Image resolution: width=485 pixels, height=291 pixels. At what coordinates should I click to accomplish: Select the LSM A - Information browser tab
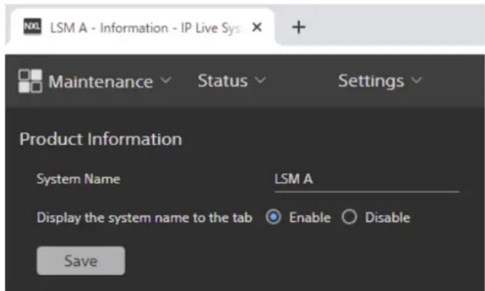coord(142,27)
